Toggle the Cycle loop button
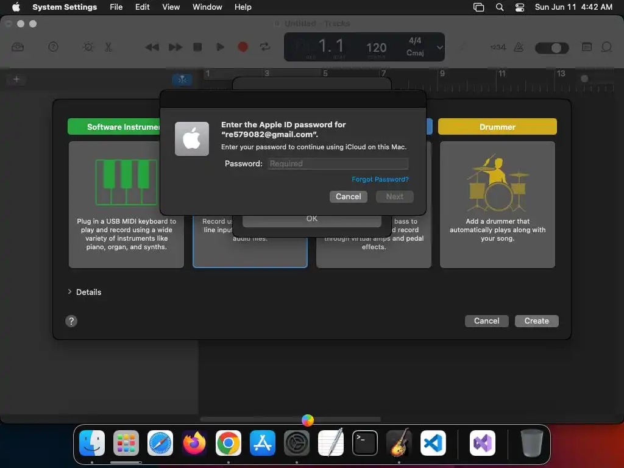624x468 pixels. pos(264,47)
